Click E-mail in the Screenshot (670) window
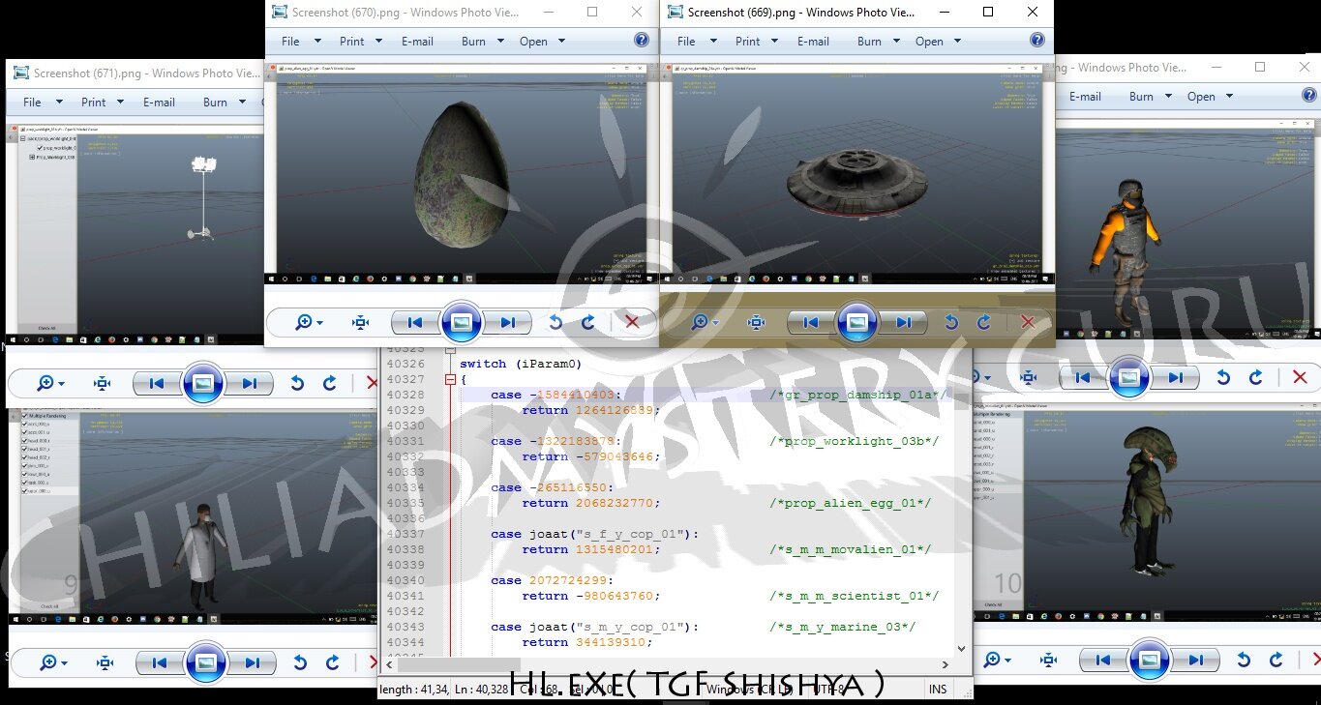Image resolution: width=1321 pixels, height=705 pixels. pos(417,42)
